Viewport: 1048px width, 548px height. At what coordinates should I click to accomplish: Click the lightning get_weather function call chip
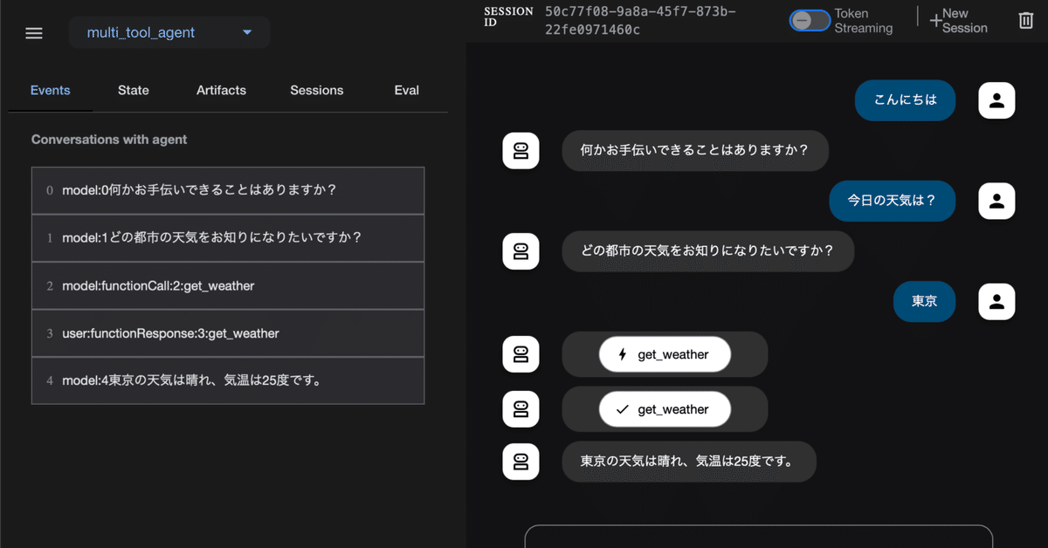point(665,354)
